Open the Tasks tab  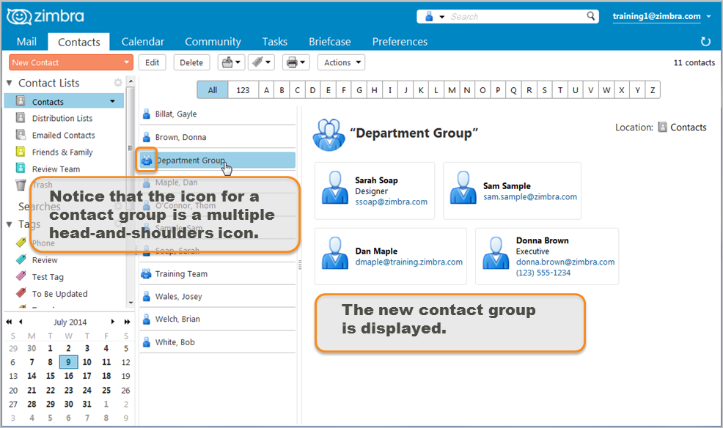click(x=274, y=42)
